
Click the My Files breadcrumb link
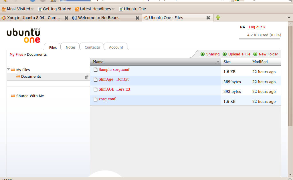[x=16, y=55]
